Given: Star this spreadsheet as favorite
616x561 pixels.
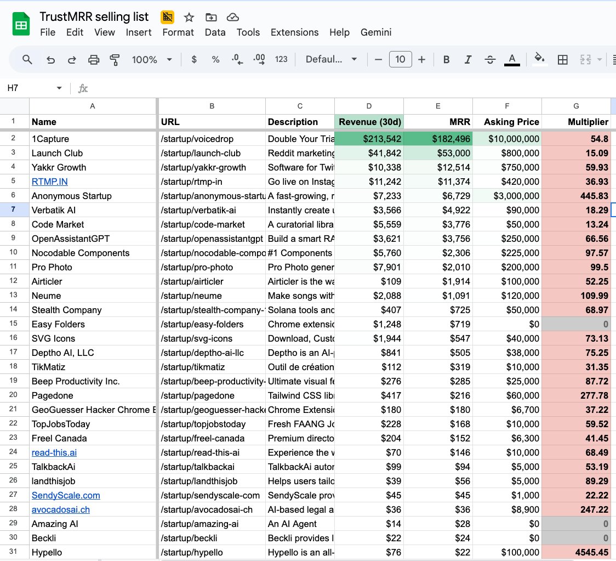Looking at the screenshot, I should (189, 17).
